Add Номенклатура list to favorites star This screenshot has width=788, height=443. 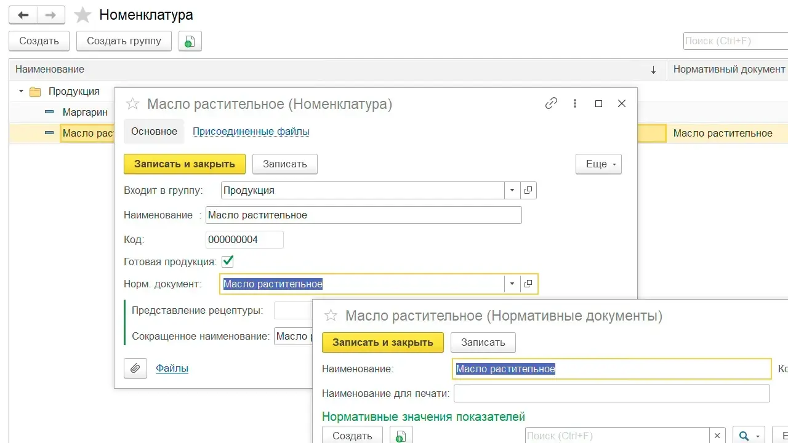click(x=82, y=15)
